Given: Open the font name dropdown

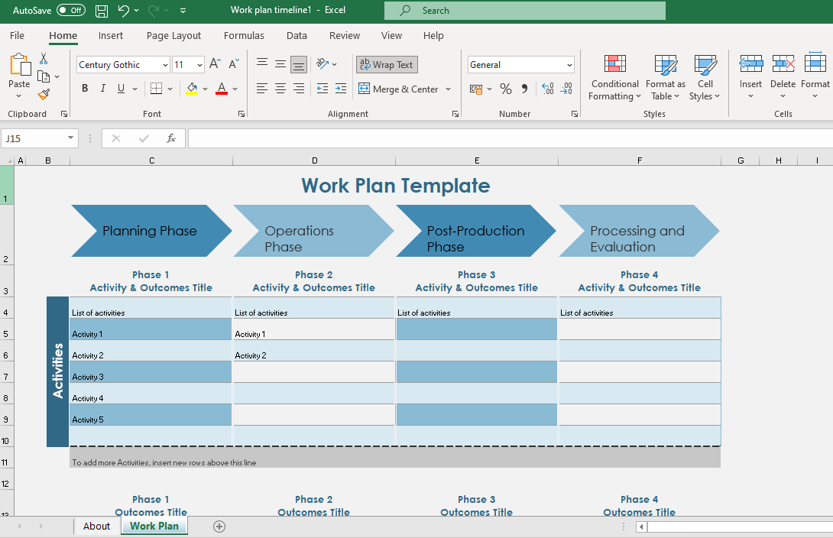Looking at the screenshot, I should (165, 65).
